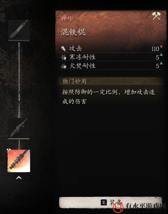Viewport: 168px width, 214px height.
Task: Click the frost resistance icon
Action: [64, 57]
